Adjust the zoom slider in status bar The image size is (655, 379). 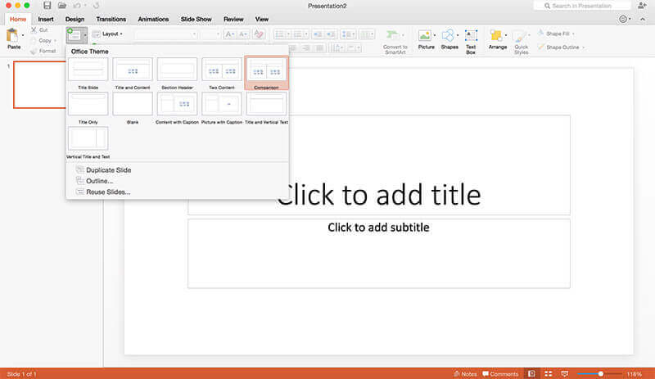(601, 373)
